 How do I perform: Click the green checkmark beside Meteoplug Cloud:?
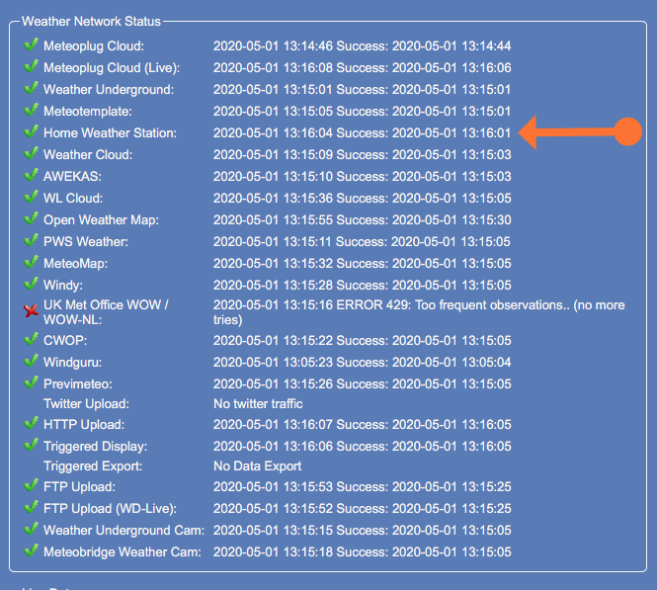[31, 44]
